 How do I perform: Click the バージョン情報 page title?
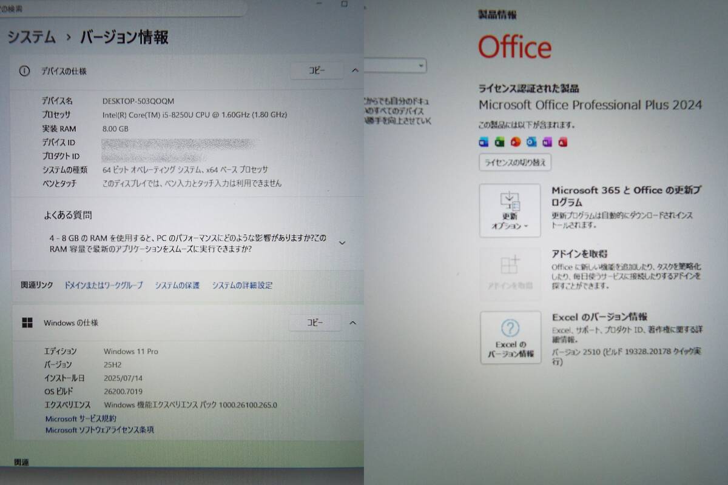tap(125, 37)
